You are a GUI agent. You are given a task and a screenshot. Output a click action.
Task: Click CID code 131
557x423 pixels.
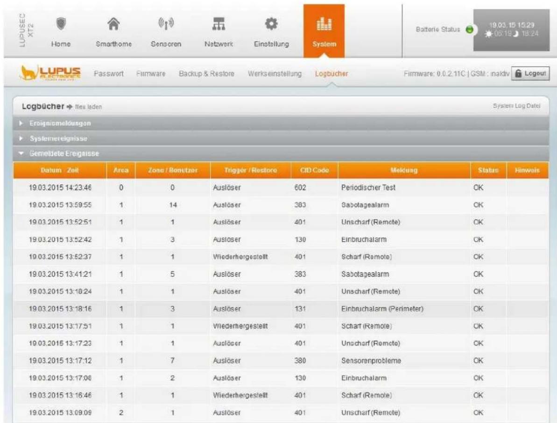(x=300, y=309)
